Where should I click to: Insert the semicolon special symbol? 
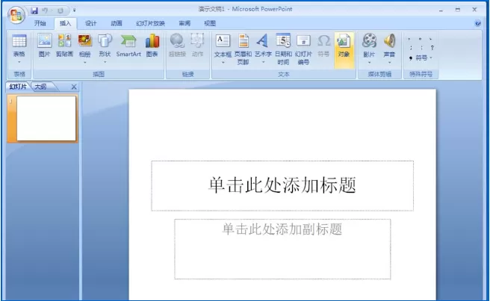(411, 48)
